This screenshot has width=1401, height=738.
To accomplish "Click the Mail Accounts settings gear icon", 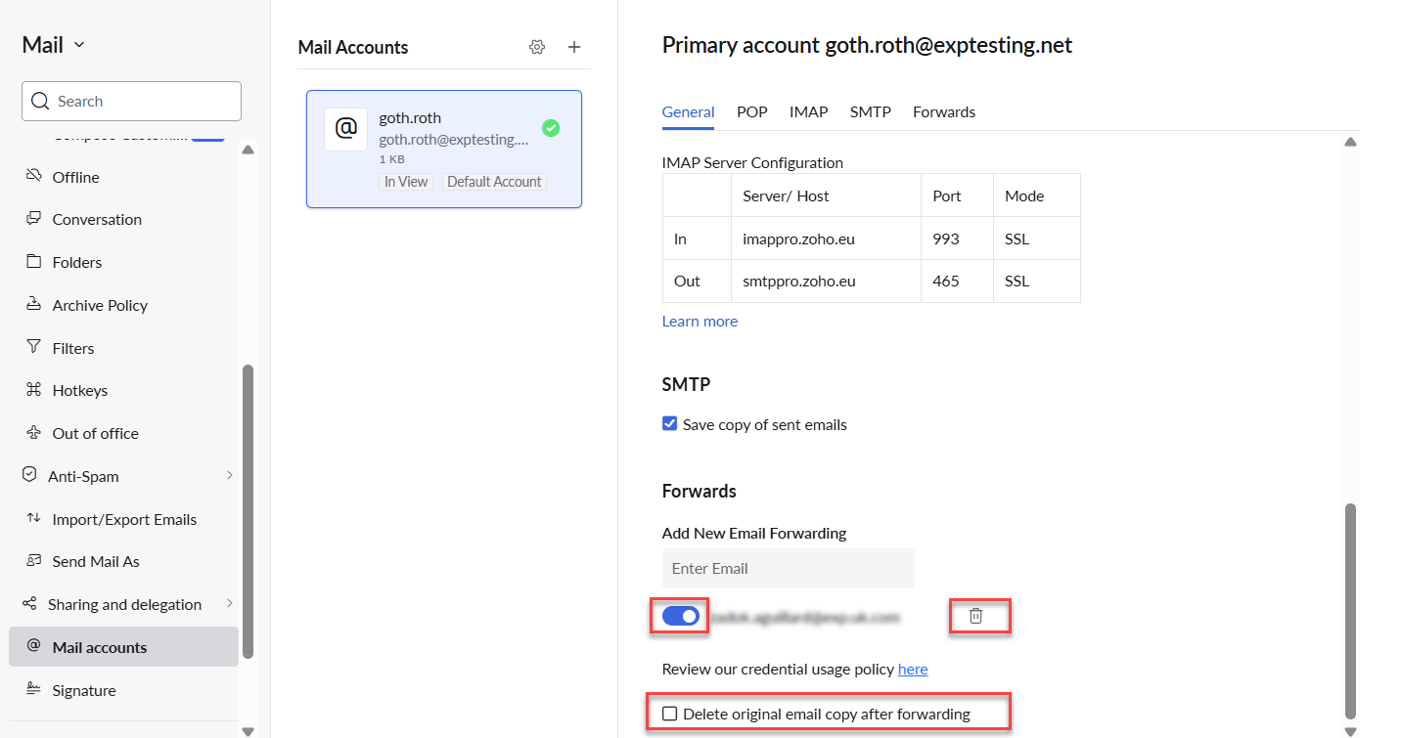I will click(536, 47).
